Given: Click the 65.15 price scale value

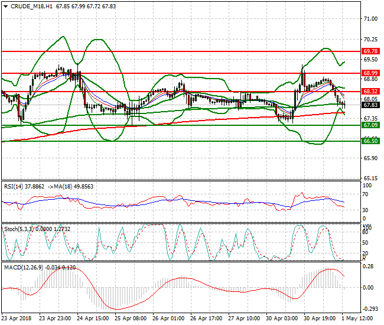Looking at the screenshot, I should click(x=370, y=178).
